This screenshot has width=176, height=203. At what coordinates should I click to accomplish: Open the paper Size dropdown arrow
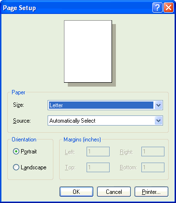pyautogui.click(x=158, y=105)
